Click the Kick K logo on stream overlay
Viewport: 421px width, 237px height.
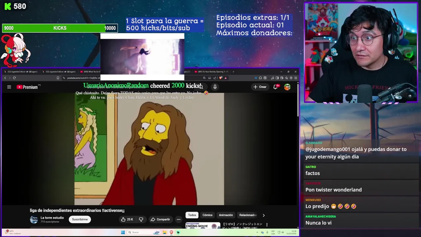point(7,6)
